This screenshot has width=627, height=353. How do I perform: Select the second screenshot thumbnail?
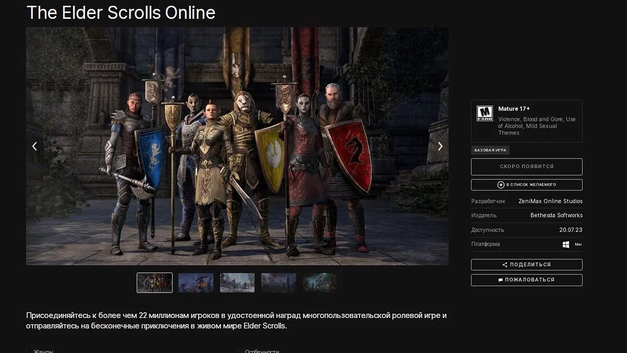[196, 282]
